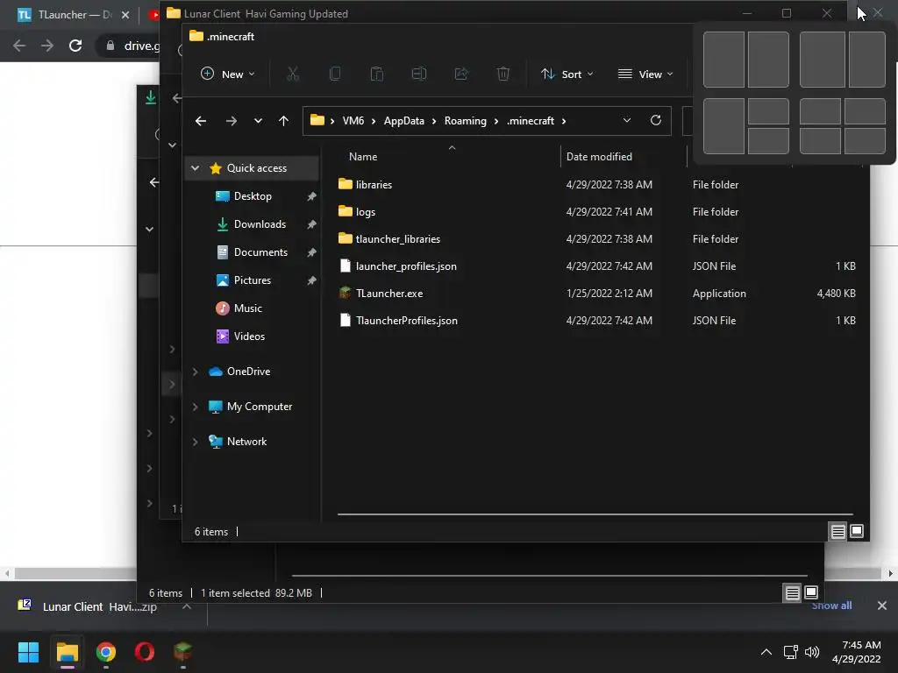The height and width of the screenshot is (673, 898).
Task: Close the Chrome downloads bar
Action: click(x=882, y=606)
